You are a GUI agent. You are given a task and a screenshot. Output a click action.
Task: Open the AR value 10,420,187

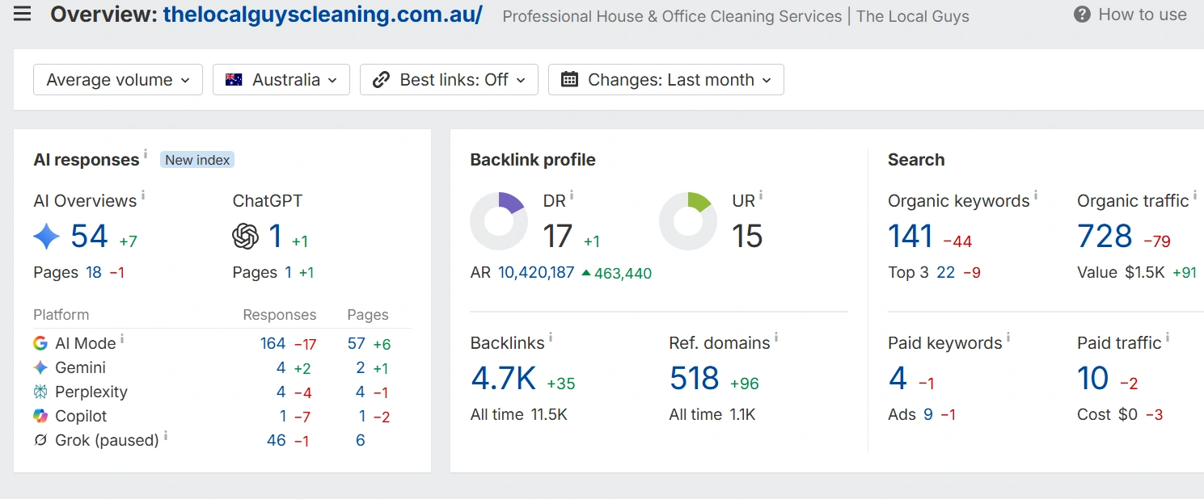coord(536,272)
